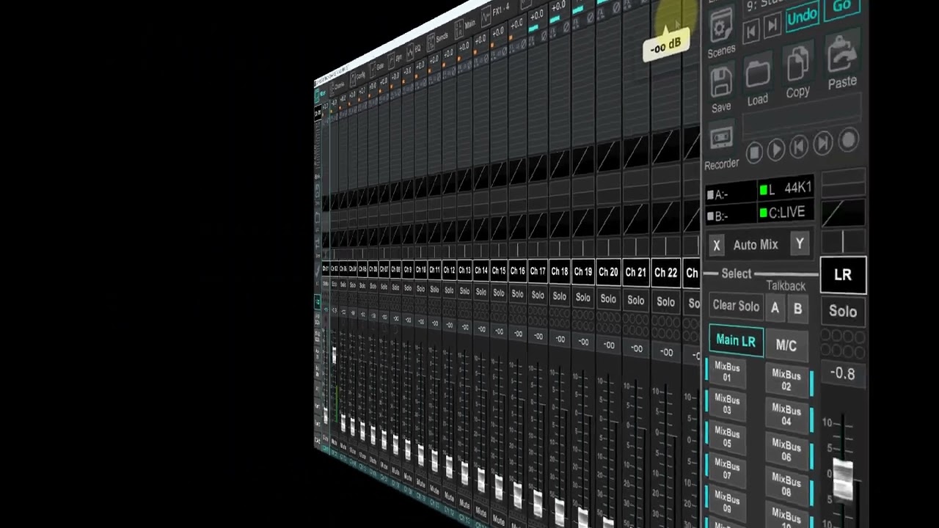The image size is (939, 528).
Task: Solo channel Ch 16
Action: pyautogui.click(x=518, y=293)
